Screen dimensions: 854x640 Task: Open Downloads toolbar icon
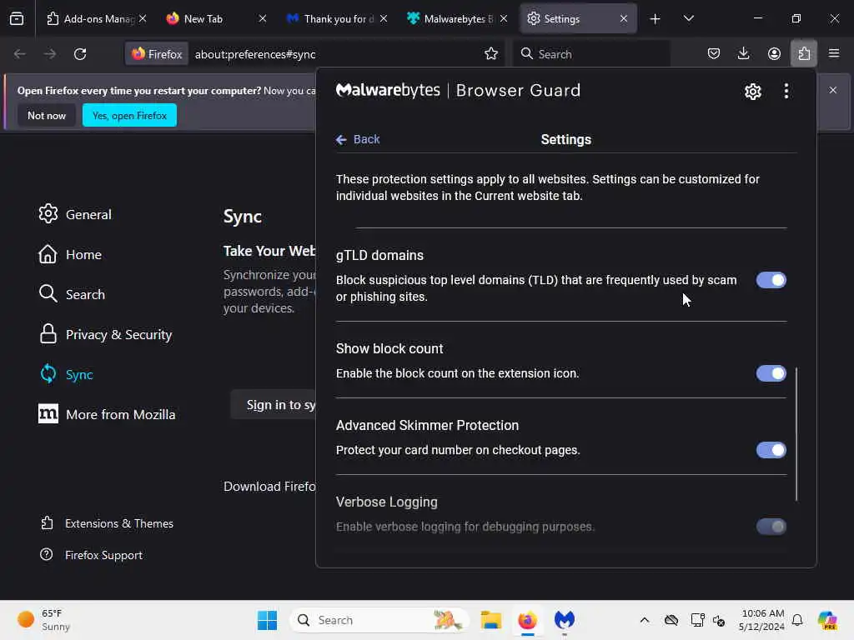click(743, 53)
